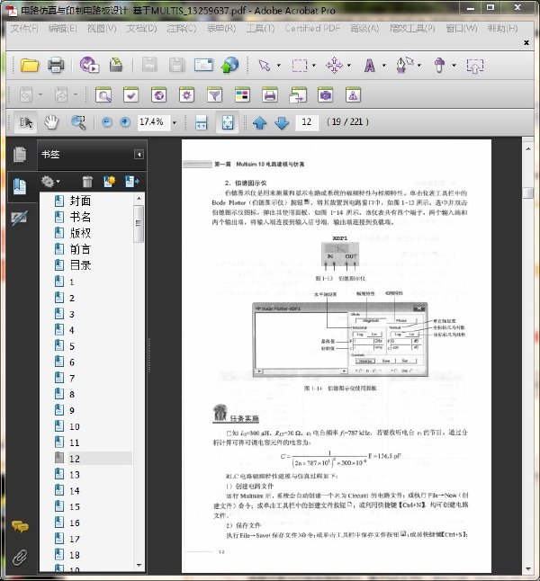The width and height of the screenshot is (540, 581).
Task: Zoom out with the minus button
Action: tap(107, 122)
